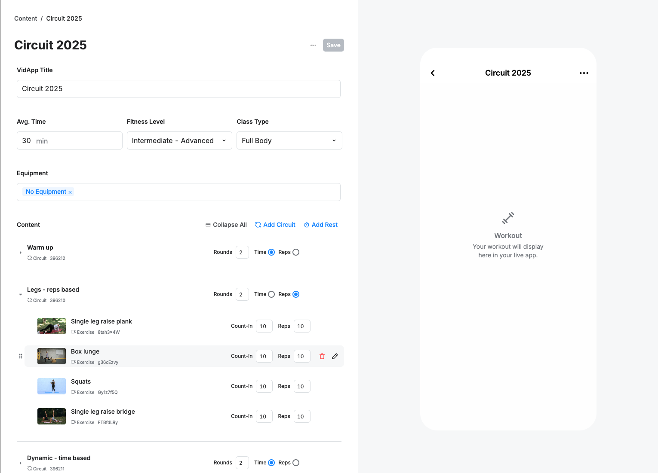The image size is (658, 473).
Task: Expand the Dynamic - time based circuit
Action: [20, 463]
